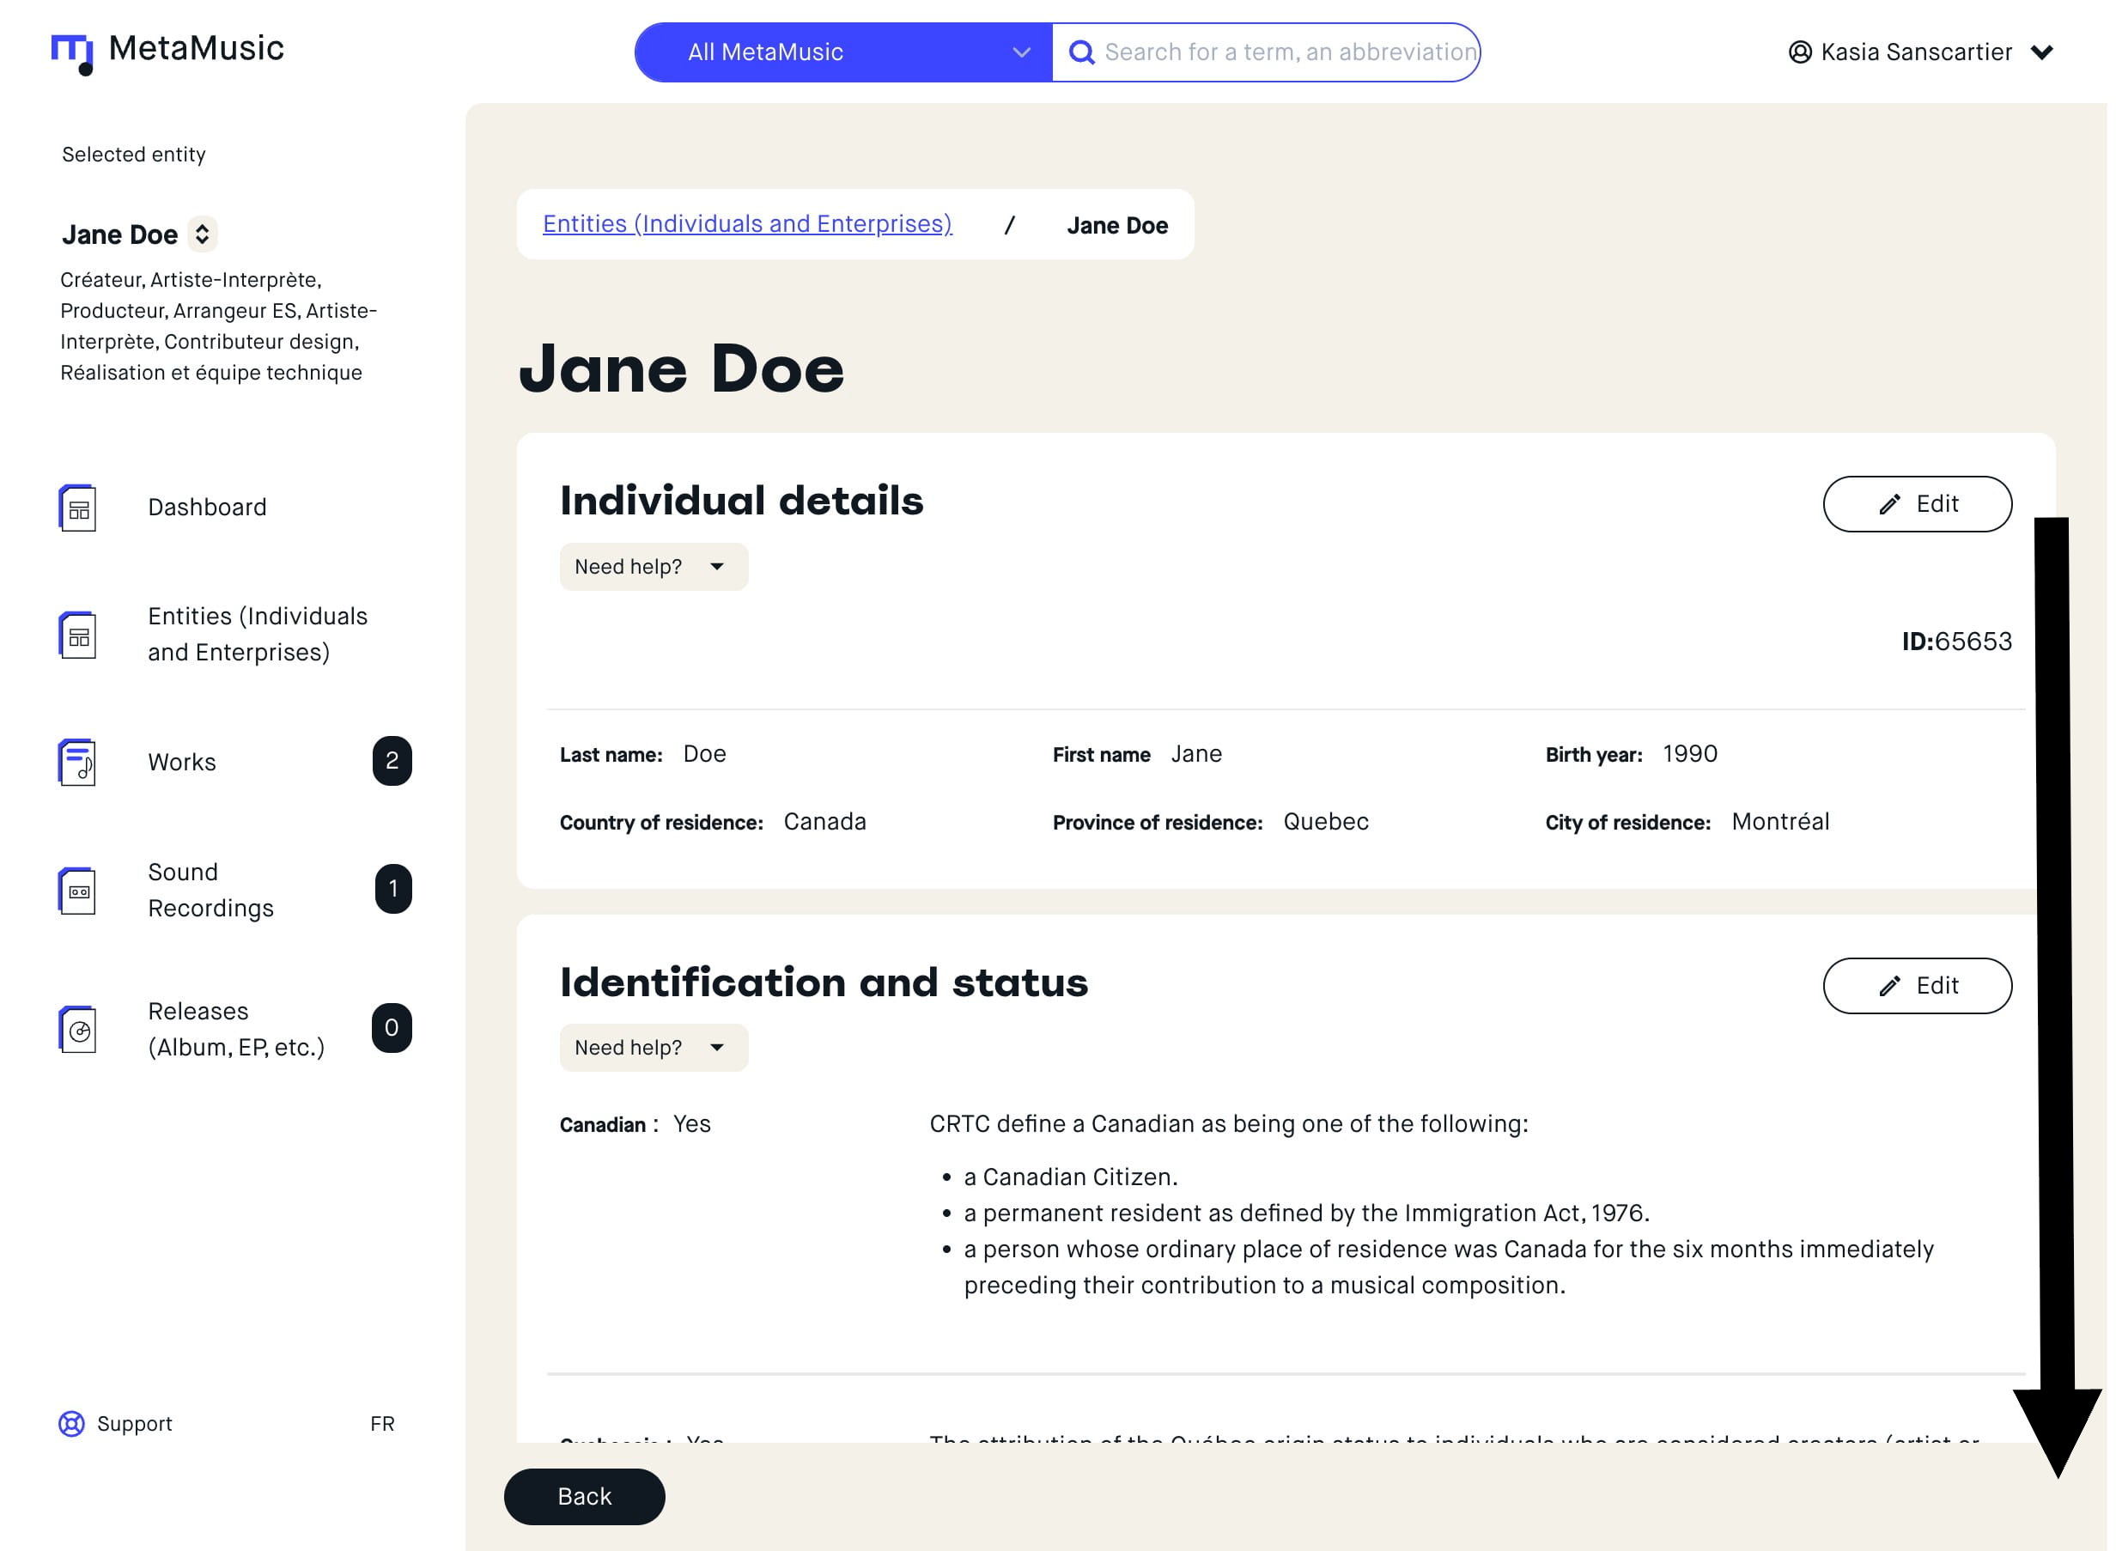Open Works via its music note icon
2116x1551 pixels.
pos(78,763)
